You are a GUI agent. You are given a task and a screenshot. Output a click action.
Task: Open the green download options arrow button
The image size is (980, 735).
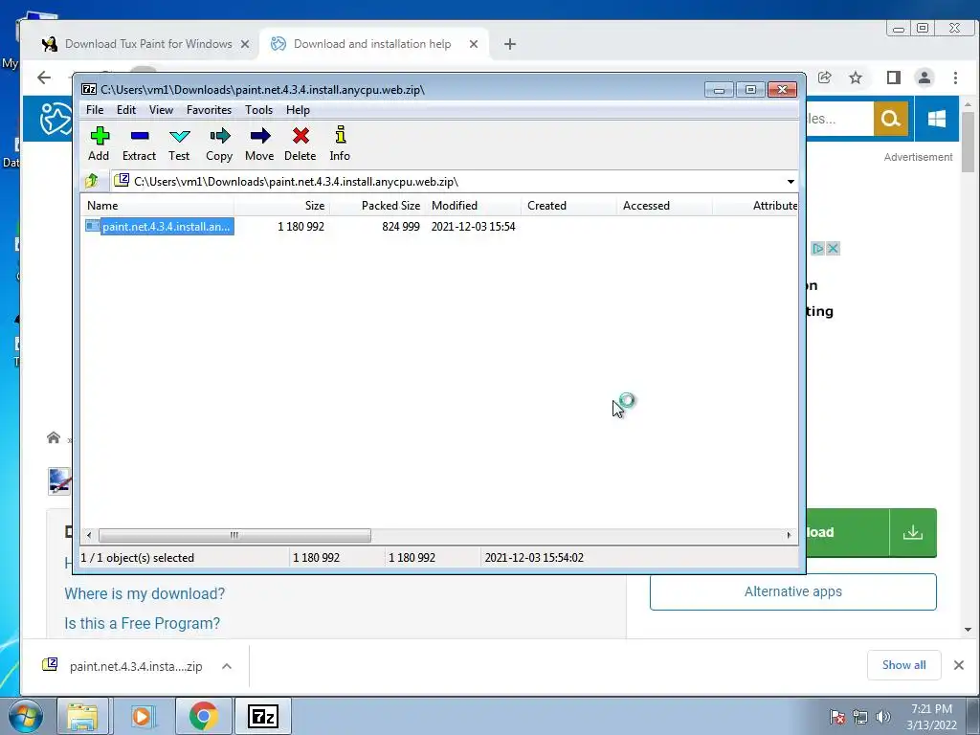click(913, 532)
